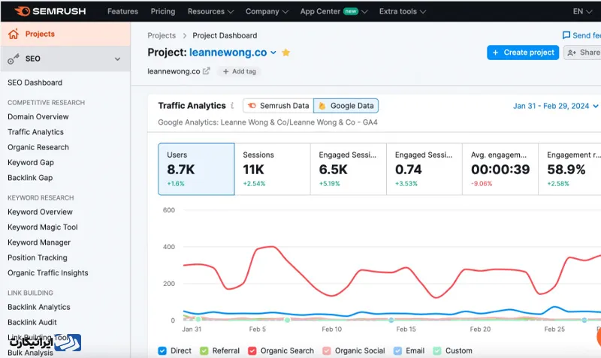The image size is (601, 358).
Task: Open Pricing in top navigation
Action: 163,11
